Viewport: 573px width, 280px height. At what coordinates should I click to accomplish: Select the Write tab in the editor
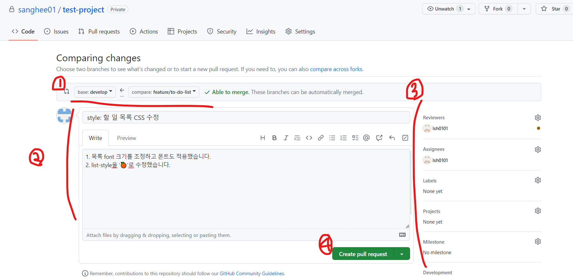(x=95, y=138)
